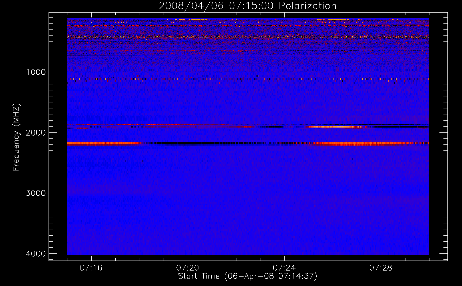This screenshot has height=286, width=462.
Task: Click the 07:24 time tick label
Action: (284, 268)
